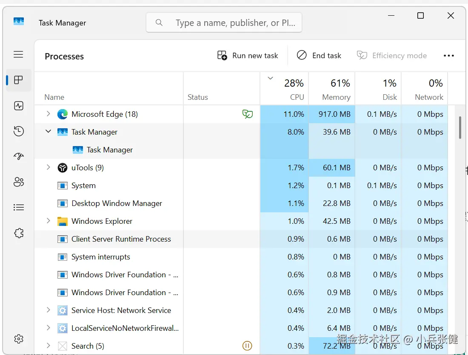Open the Users page icon
Viewport: 468px width, 355px height.
(18, 182)
